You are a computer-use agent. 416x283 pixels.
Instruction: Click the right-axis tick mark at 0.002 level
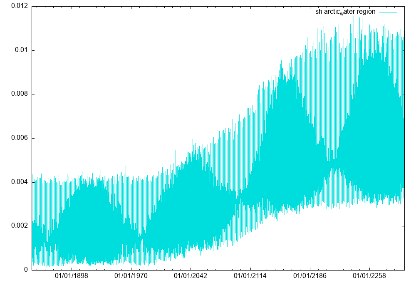(403, 226)
